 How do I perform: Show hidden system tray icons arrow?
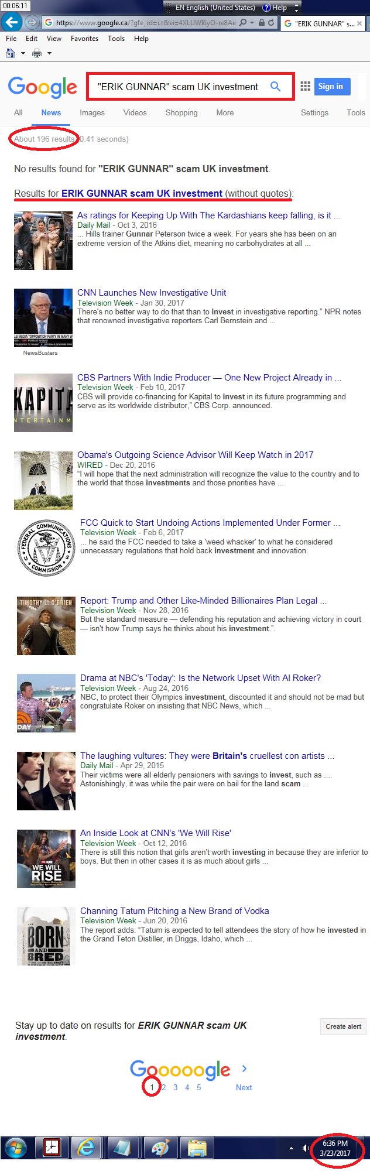coord(291,1148)
